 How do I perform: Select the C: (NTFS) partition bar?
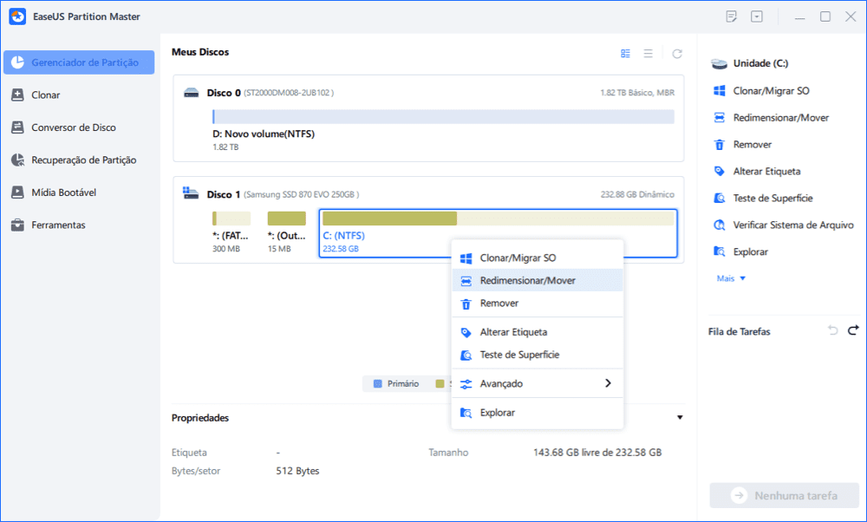pyautogui.click(x=499, y=219)
